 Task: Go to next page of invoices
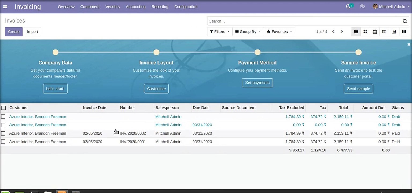click(341, 32)
